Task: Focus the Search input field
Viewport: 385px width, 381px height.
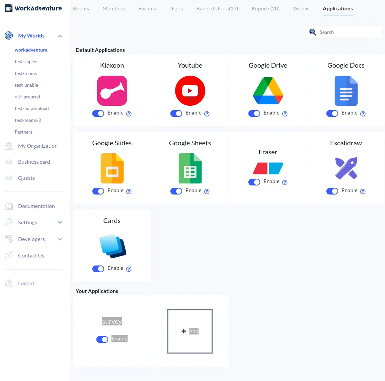Action: point(344,32)
